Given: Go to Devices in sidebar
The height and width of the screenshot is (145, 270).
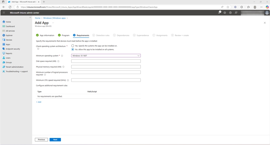Looking at the screenshot, I should coord(7,40).
